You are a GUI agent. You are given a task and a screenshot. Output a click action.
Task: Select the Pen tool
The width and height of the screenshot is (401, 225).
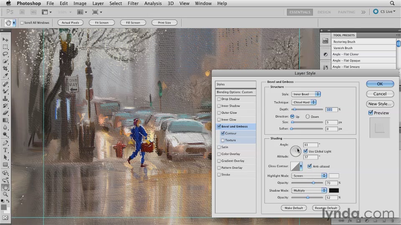tap(5, 143)
